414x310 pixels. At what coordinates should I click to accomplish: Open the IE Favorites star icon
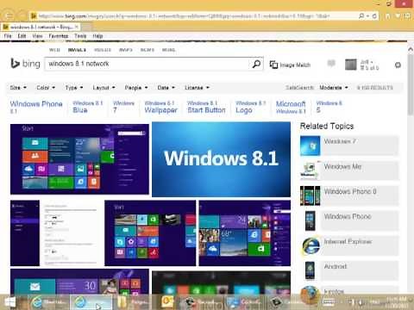click(398, 16)
